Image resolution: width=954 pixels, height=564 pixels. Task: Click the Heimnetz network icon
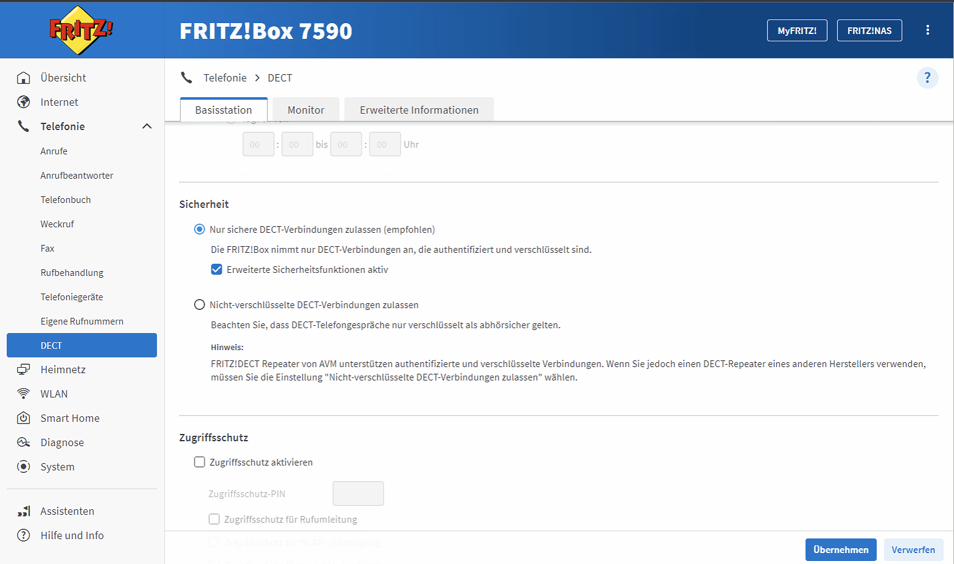24,370
